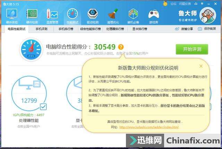Click green 开始评测 button
The height and width of the screenshot is (149, 222).
(192, 49)
